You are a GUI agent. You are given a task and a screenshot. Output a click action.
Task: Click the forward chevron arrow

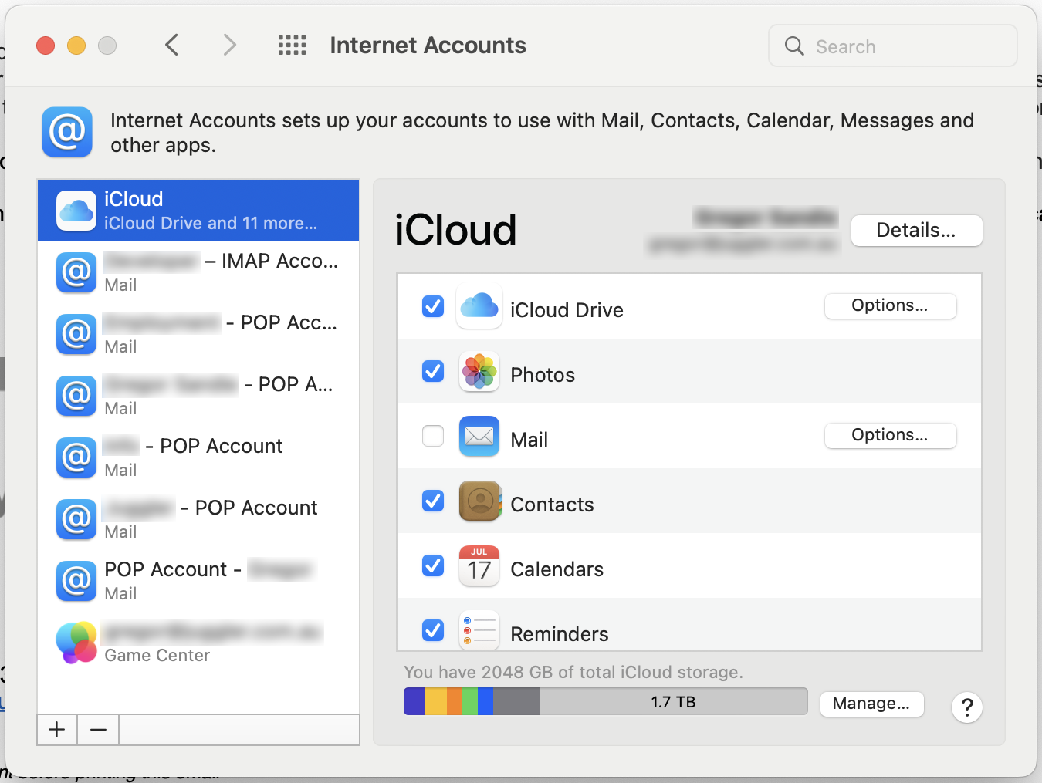229,46
